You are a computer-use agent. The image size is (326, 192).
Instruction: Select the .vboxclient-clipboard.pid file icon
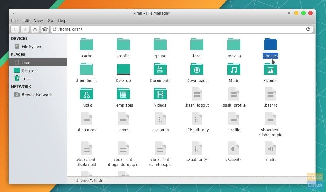tap(271, 119)
